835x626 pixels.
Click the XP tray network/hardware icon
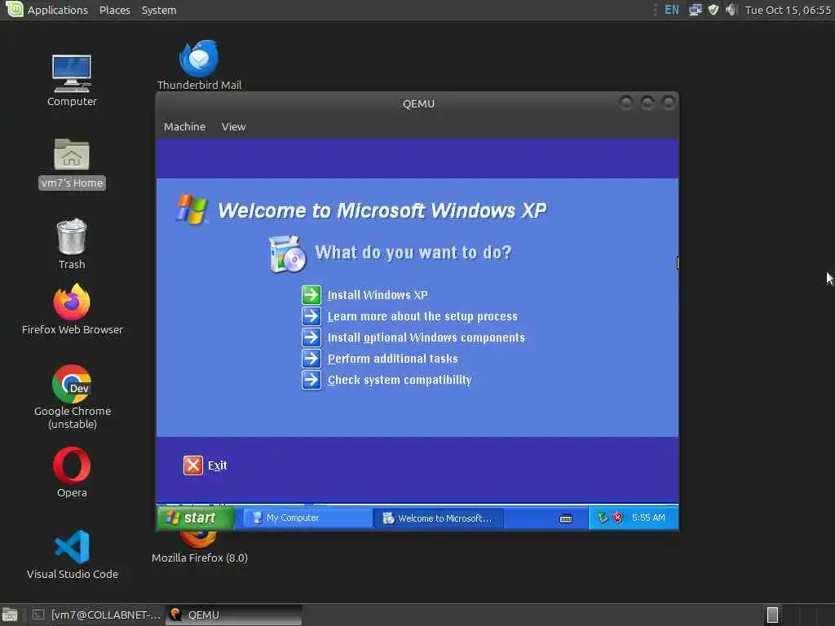point(603,518)
